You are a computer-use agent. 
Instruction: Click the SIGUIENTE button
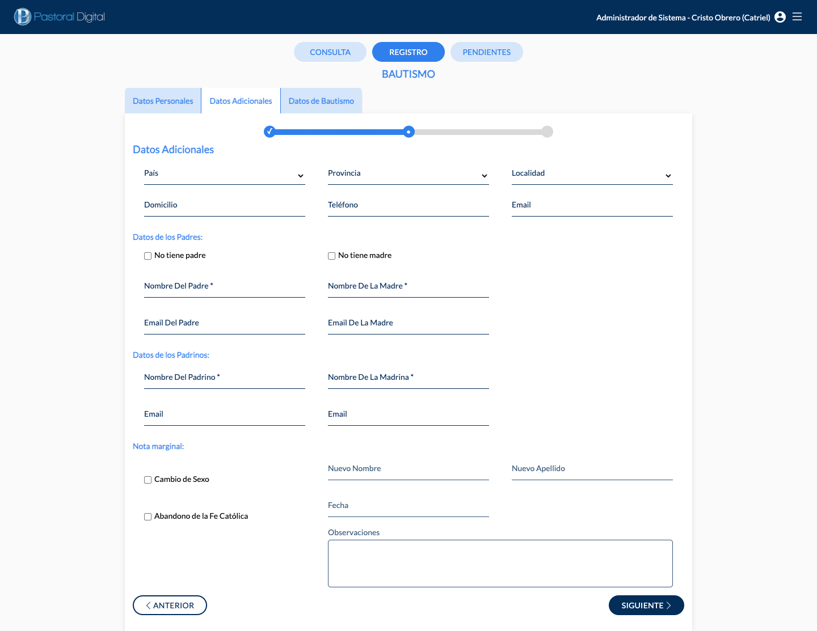click(x=646, y=605)
